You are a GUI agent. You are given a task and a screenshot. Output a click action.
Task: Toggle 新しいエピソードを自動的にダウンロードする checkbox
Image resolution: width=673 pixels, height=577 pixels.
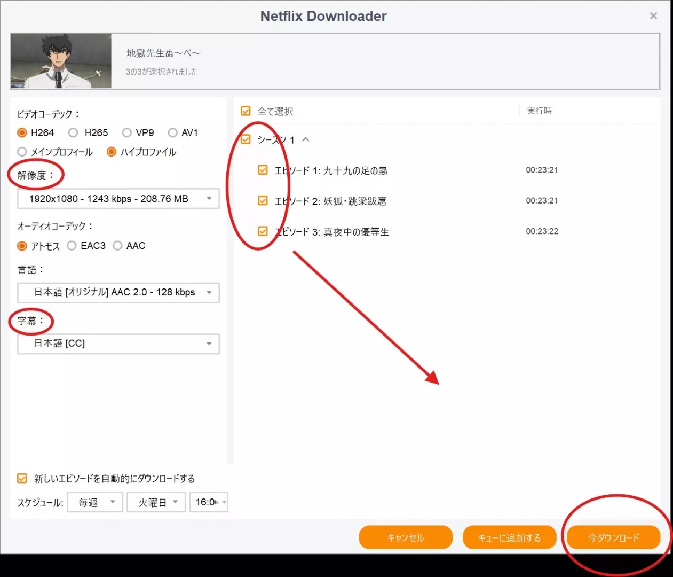tap(22, 478)
